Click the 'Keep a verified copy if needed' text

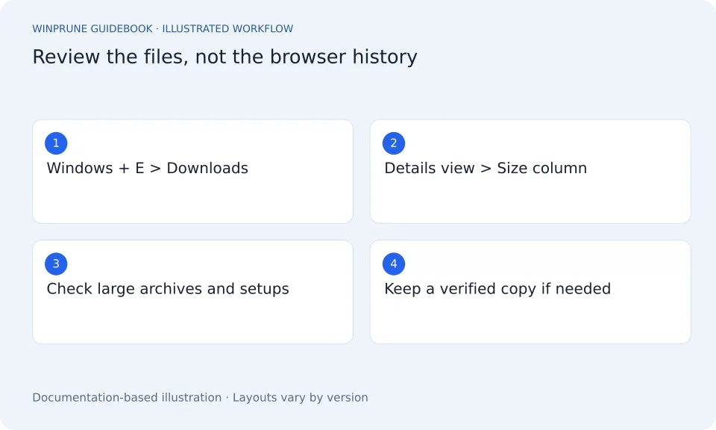click(497, 289)
